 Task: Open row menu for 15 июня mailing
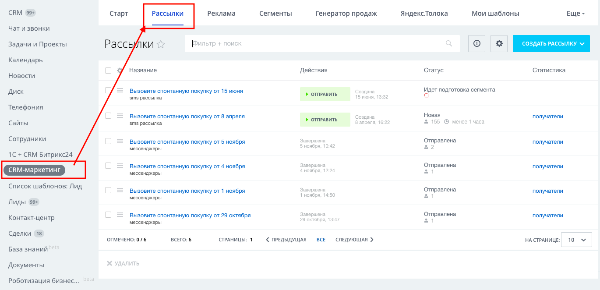(120, 90)
